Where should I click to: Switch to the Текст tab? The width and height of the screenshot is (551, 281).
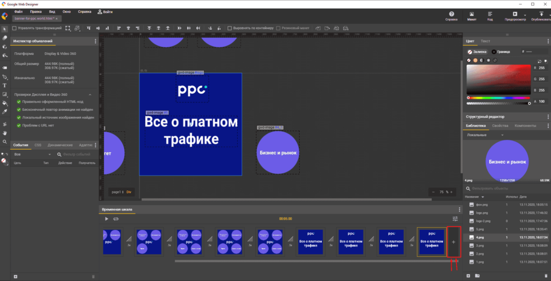(x=485, y=41)
